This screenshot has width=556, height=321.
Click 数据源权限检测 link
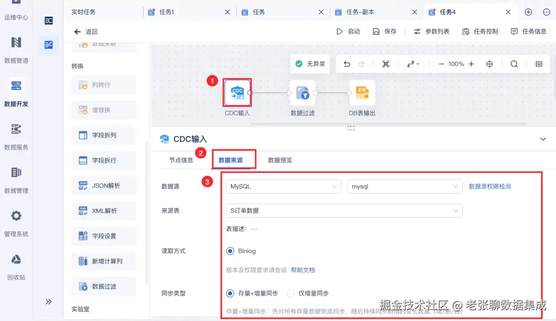click(490, 186)
